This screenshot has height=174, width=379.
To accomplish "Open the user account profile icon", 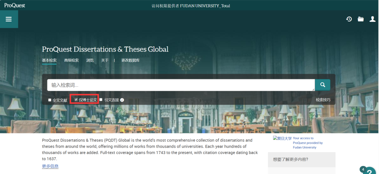I will 372,19.
